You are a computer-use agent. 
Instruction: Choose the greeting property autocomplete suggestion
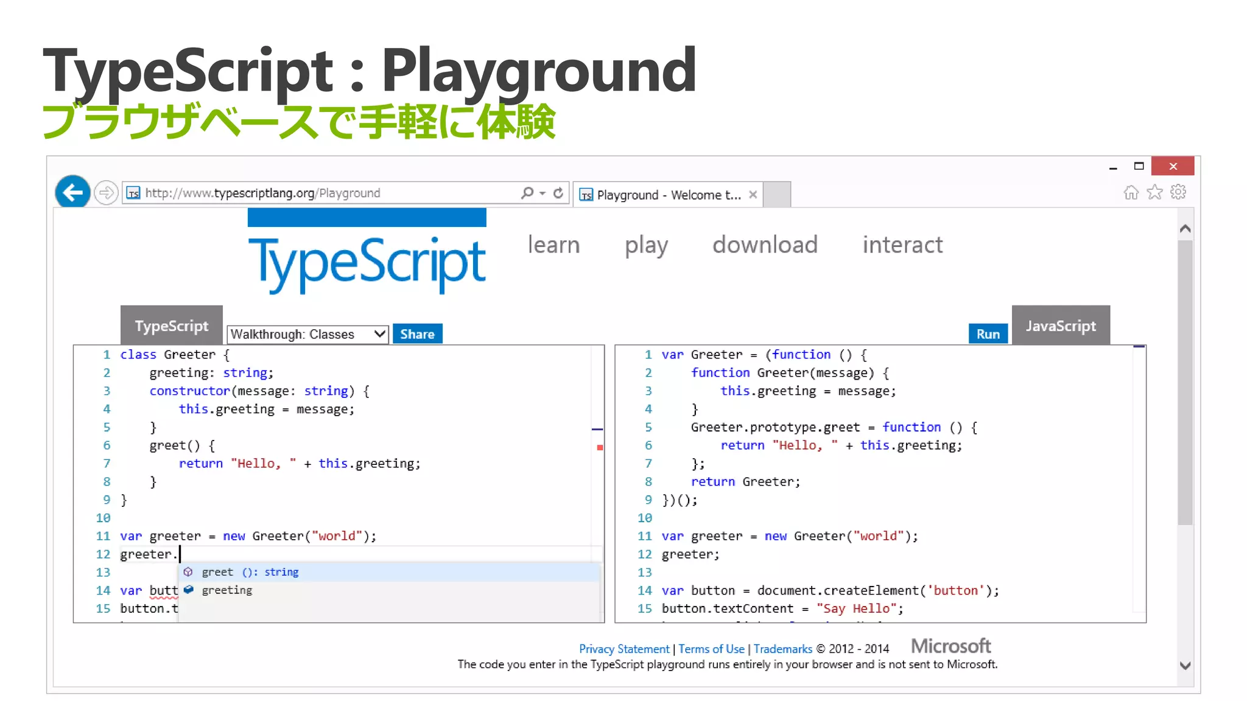(x=227, y=590)
